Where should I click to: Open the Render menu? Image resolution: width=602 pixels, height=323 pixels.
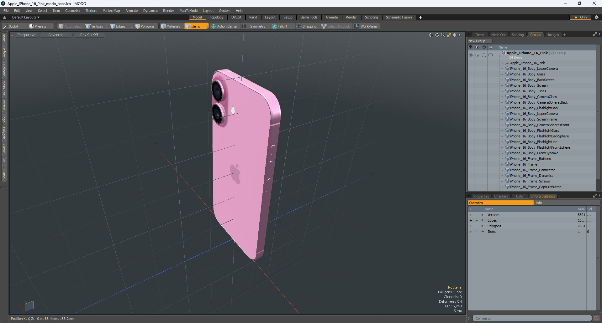(x=168, y=11)
